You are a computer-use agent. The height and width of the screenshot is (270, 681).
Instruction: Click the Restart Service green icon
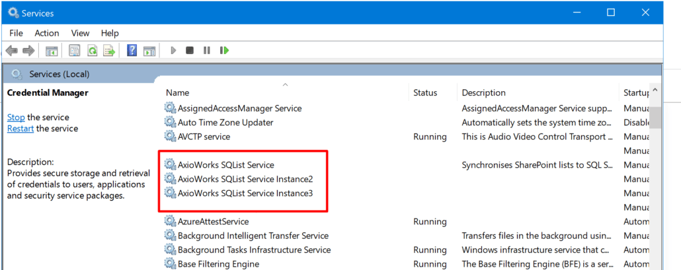pos(224,51)
